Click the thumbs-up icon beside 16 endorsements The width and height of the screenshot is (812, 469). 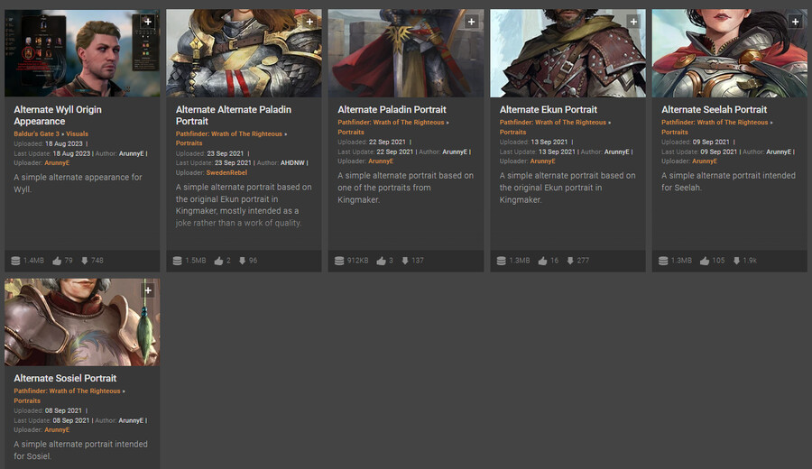[543, 261]
